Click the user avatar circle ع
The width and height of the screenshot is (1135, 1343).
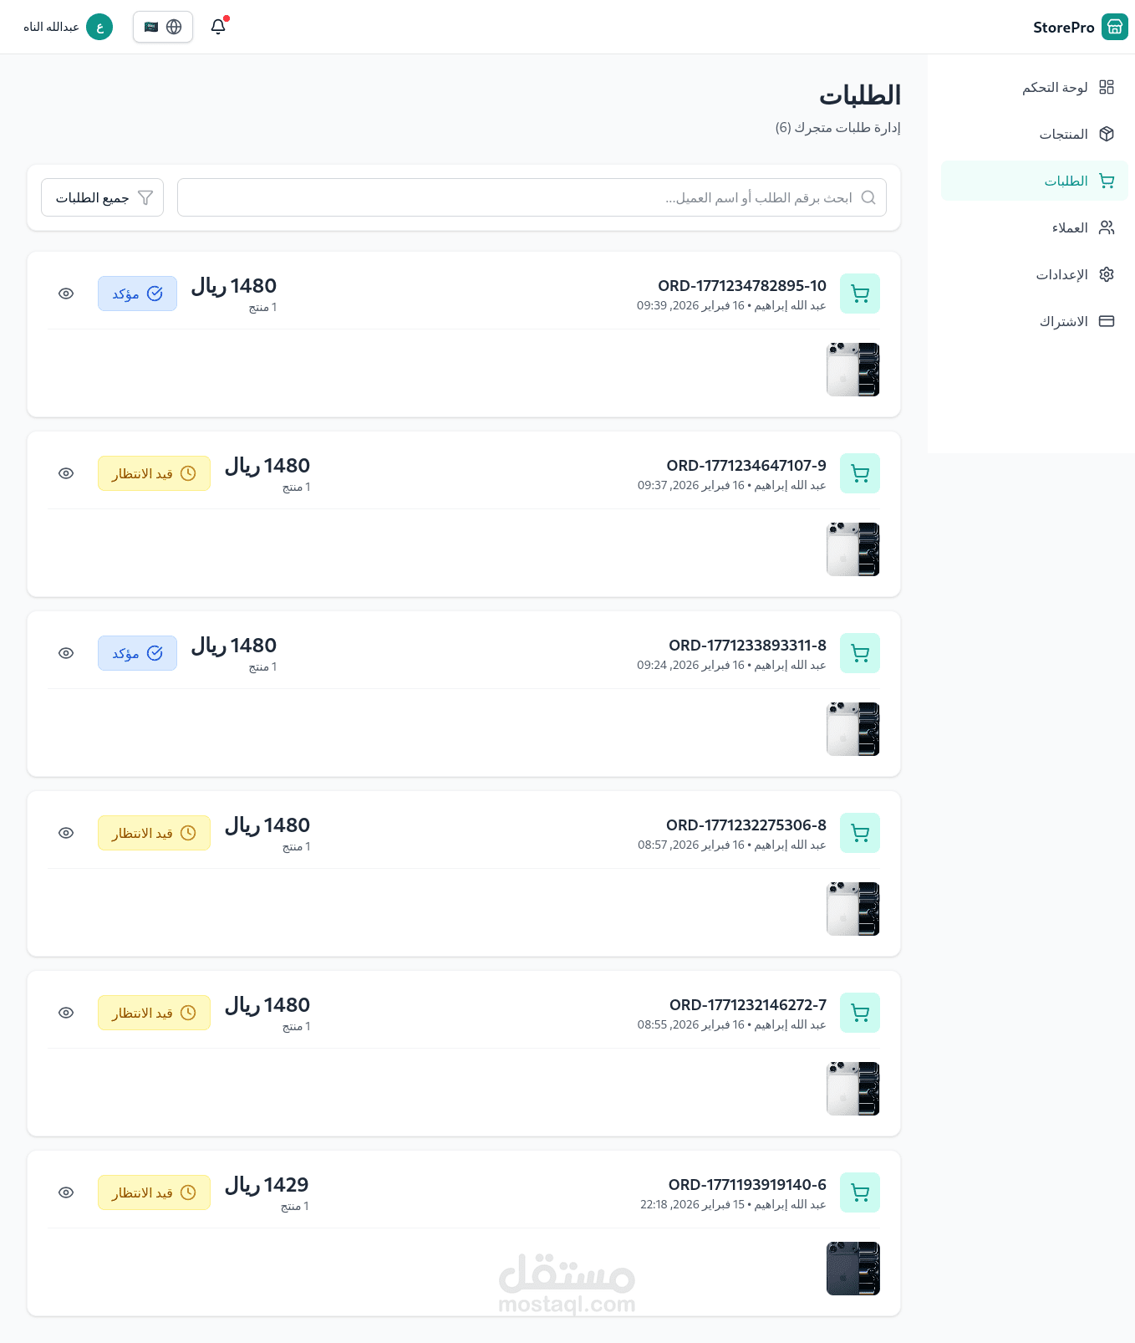[x=99, y=27]
